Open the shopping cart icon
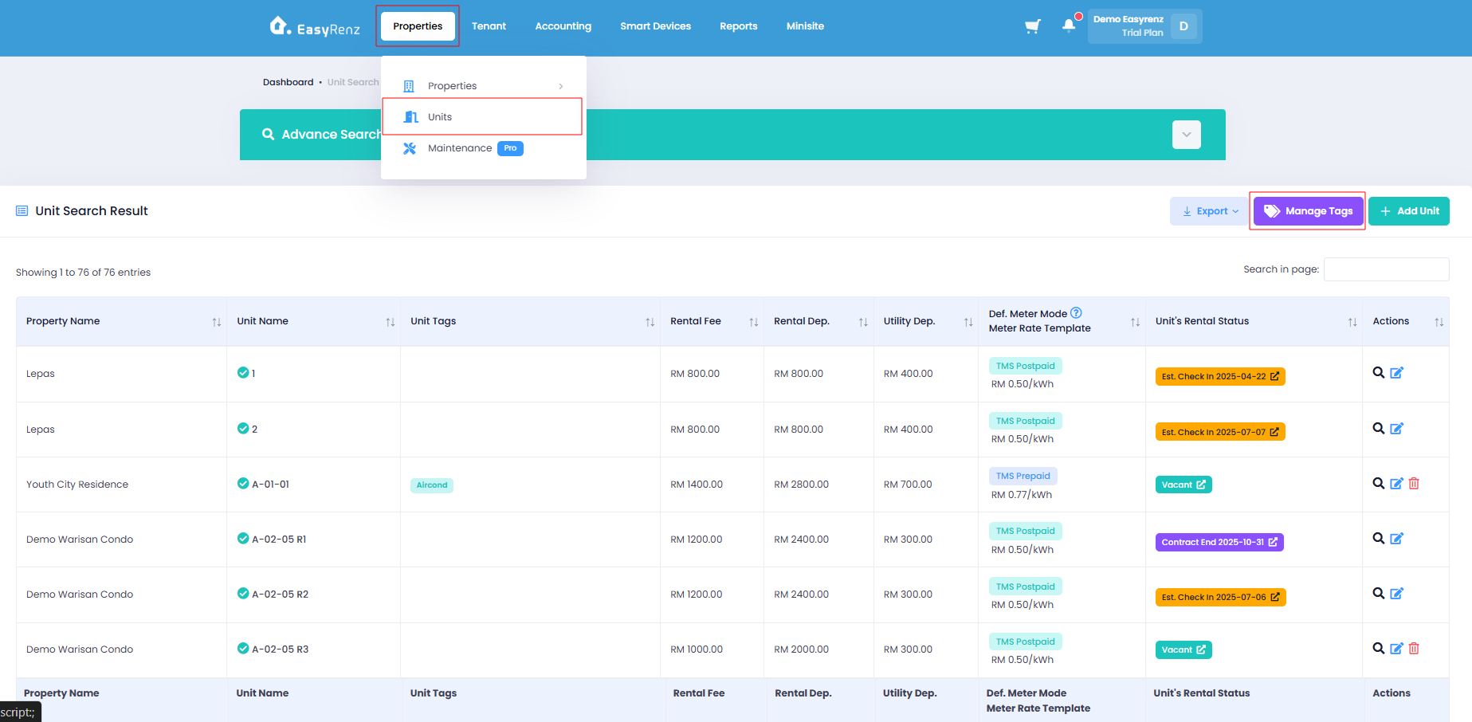 [1032, 26]
